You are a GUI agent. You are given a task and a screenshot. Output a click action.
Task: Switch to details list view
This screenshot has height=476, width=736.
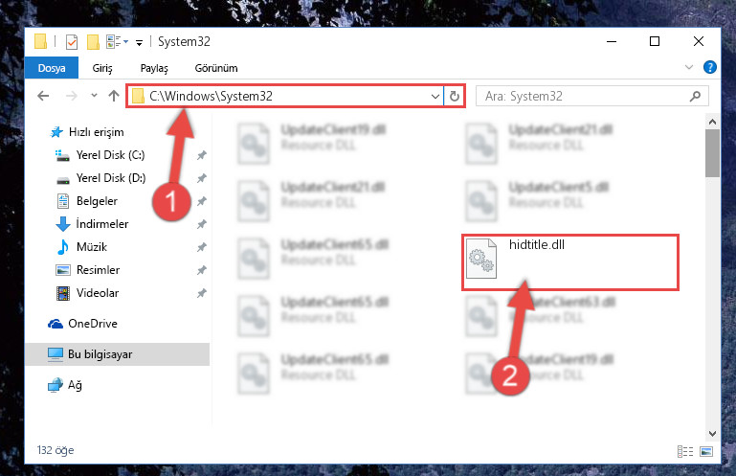coord(685,451)
